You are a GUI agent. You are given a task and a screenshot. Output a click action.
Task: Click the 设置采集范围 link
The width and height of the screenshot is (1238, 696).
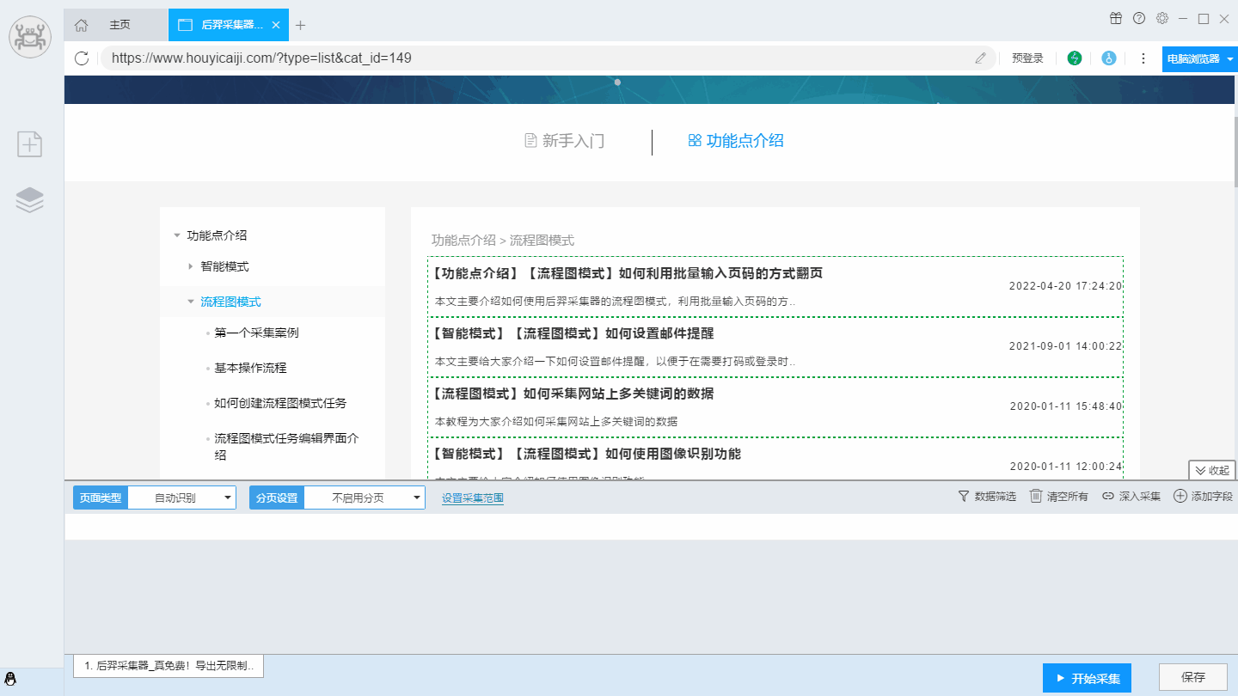click(473, 498)
